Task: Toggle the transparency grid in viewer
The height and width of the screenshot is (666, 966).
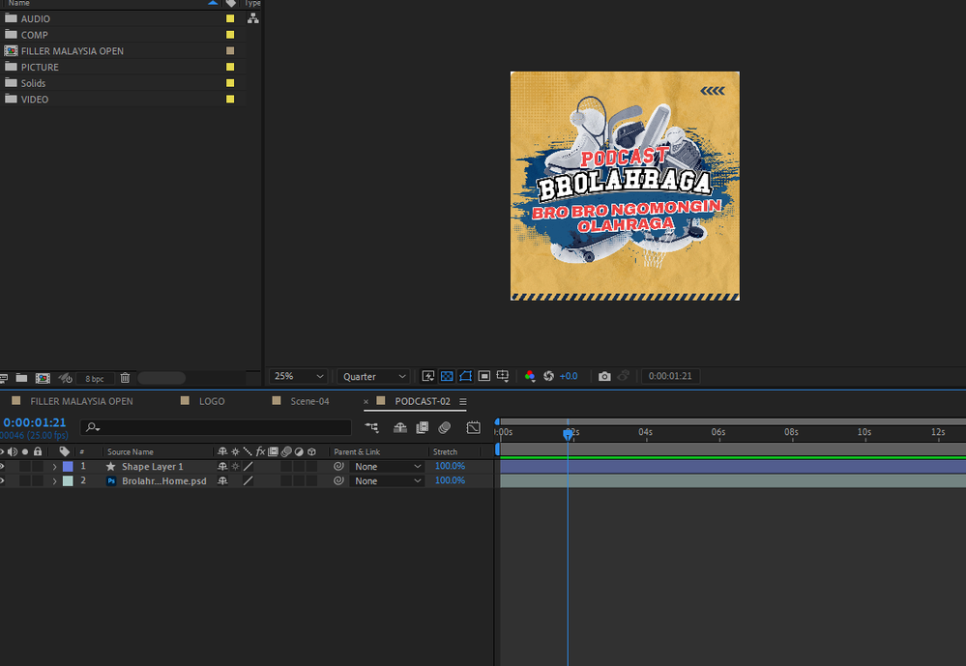Action: pyautogui.click(x=447, y=376)
